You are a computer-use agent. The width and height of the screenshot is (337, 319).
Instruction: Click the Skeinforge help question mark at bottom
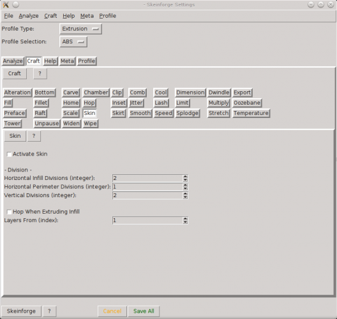pos(49,311)
